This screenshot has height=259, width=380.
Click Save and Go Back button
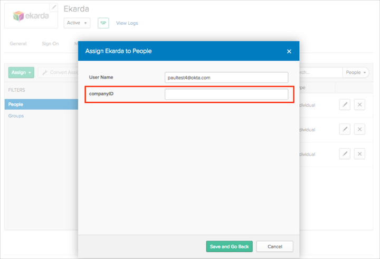point(230,246)
